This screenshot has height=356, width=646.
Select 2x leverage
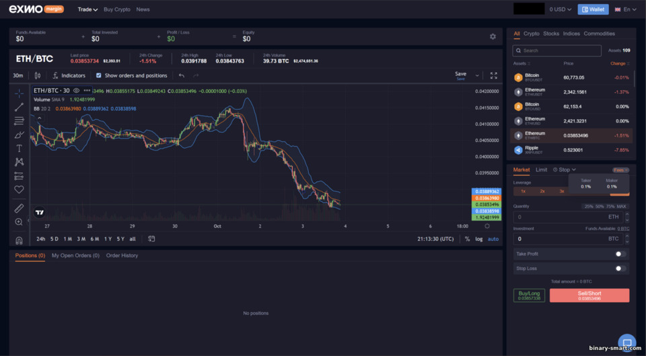[x=542, y=191]
